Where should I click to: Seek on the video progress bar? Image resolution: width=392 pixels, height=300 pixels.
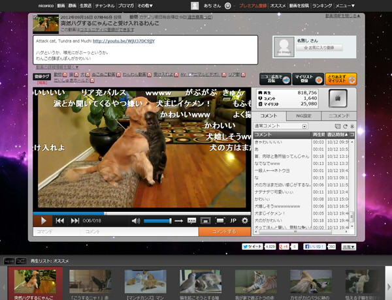tap(142, 213)
